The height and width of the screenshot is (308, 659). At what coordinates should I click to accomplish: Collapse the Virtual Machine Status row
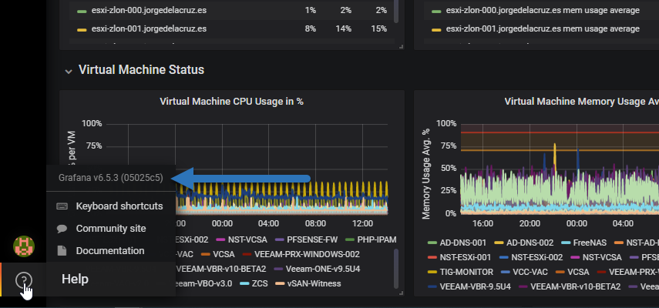click(69, 72)
